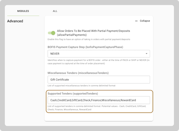Click the Supported Tenders (supportedTenders) label
179x131 pixels.
tap(73, 93)
